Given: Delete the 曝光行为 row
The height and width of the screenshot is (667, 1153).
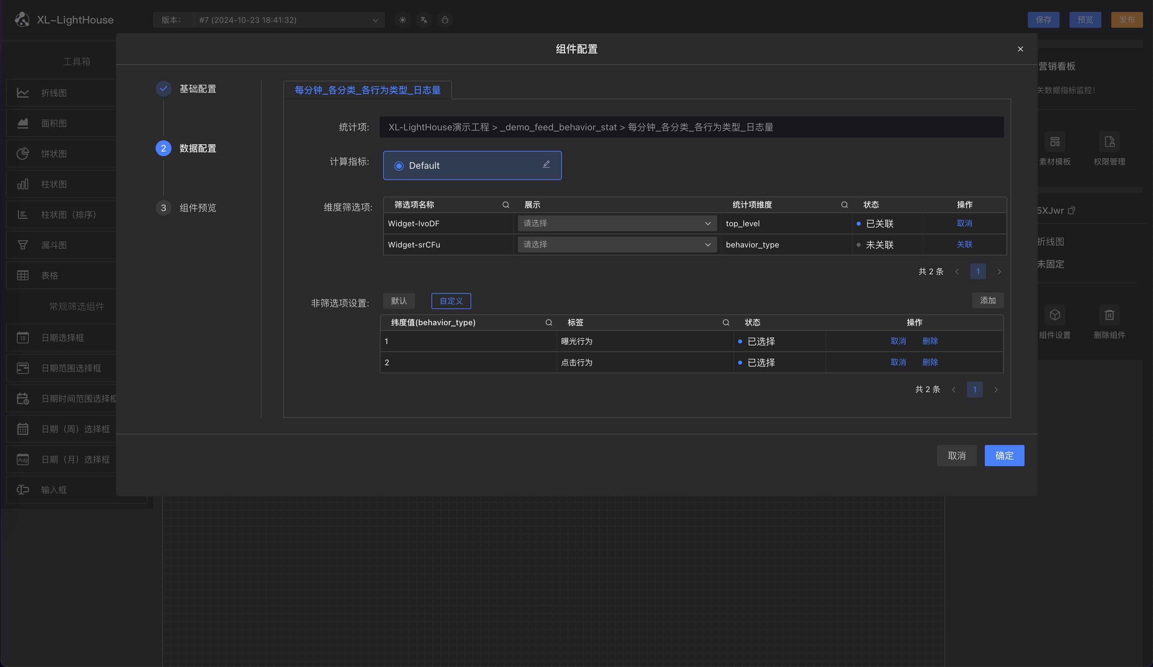Looking at the screenshot, I should (x=930, y=341).
